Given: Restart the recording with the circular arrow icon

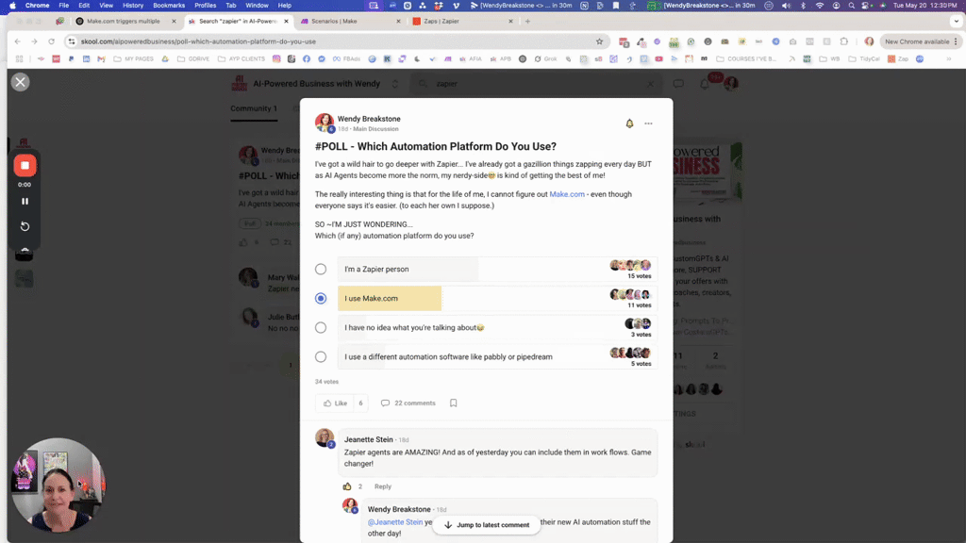Looking at the screenshot, I should (25, 226).
